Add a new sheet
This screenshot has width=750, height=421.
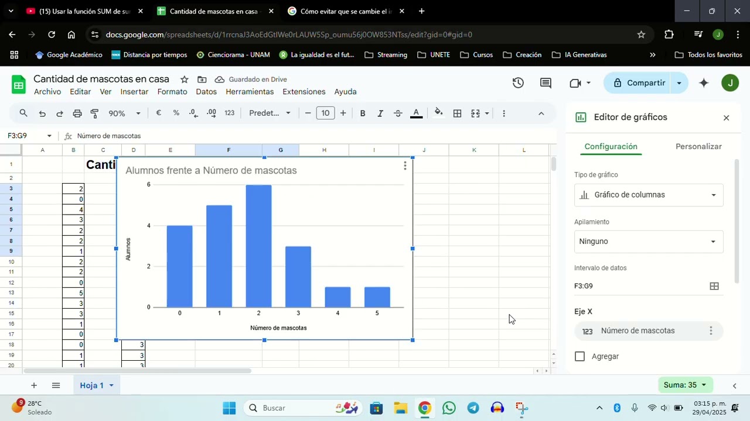pyautogui.click(x=34, y=385)
